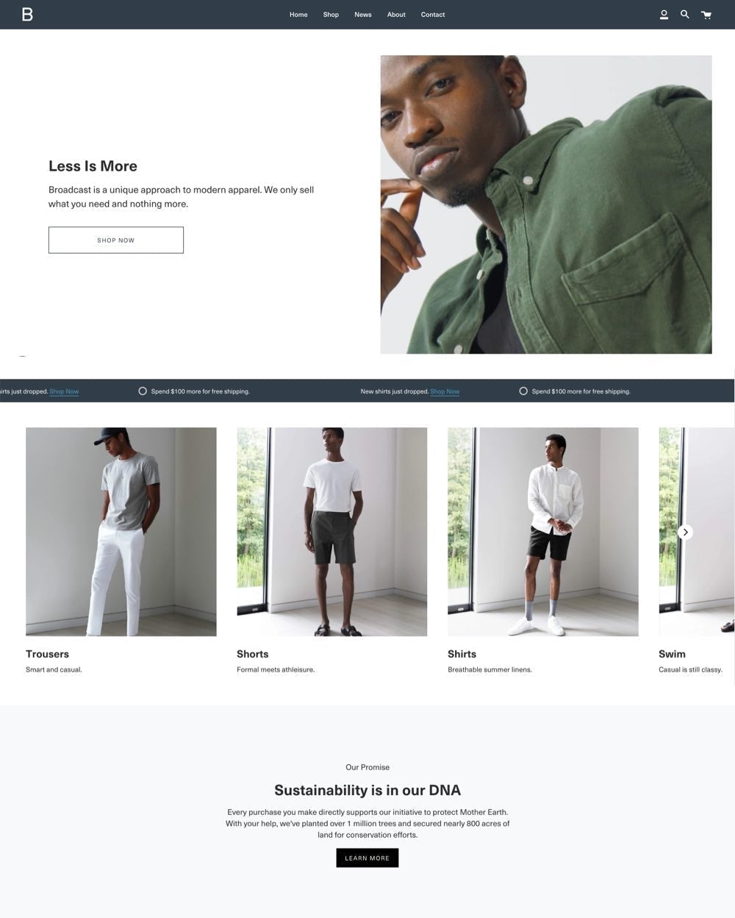Open the shopping cart icon
The height and width of the screenshot is (918, 735).
tap(706, 14)
